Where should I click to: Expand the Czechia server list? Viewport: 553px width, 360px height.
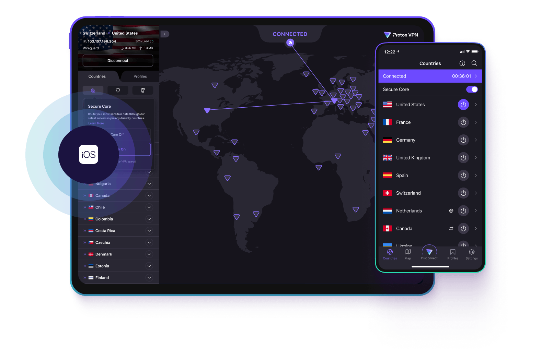(149, 242)
